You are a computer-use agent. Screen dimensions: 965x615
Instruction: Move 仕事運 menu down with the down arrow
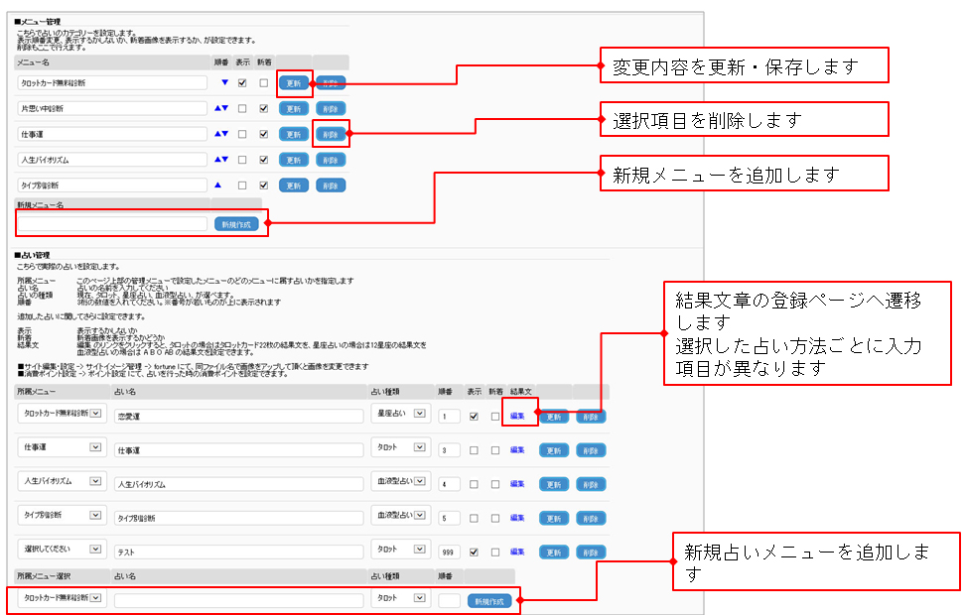click(x=225, y=134)
